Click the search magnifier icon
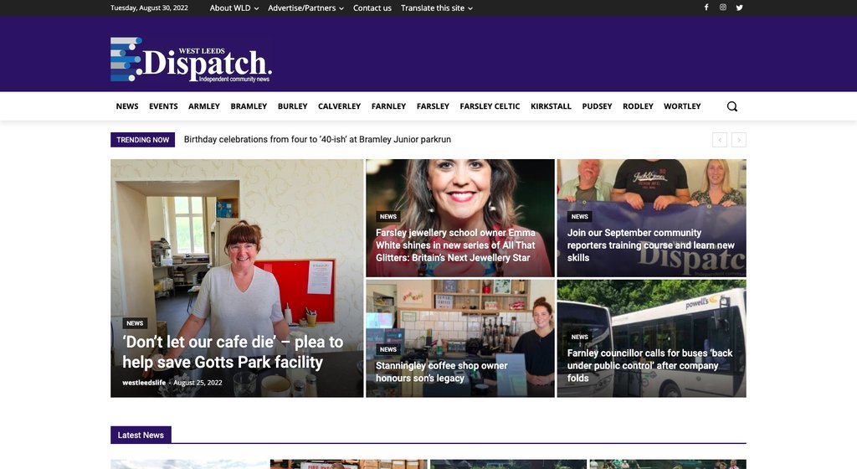Image resolution: width=857 pixels, height=469 pixels. click(x=731, y=106)
